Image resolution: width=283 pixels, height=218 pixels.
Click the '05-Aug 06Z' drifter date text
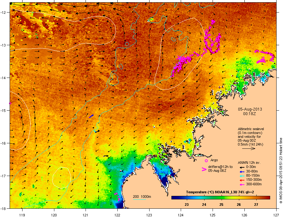click(217, 171)
